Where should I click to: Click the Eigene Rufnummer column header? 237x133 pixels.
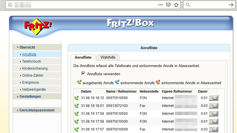[177, 91]
